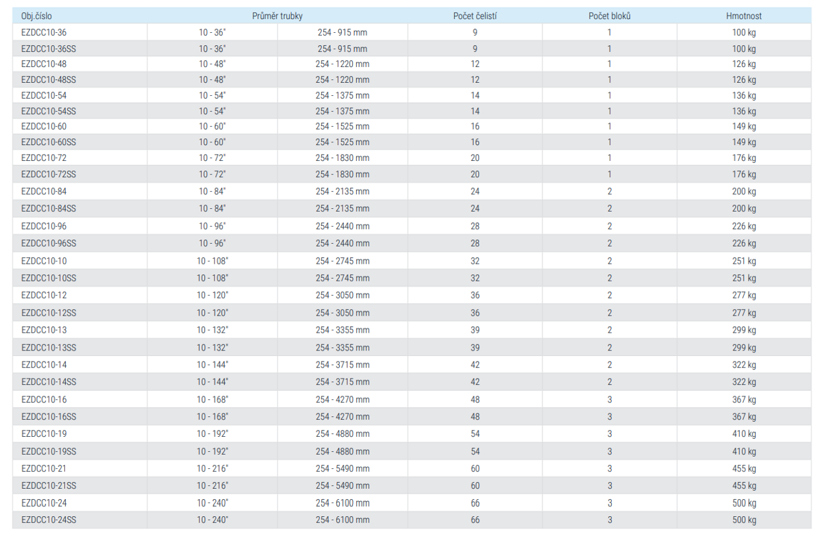
Task: Click 254 - 3715 mm in EZDCC10-14 row
Action: [342, 365]
